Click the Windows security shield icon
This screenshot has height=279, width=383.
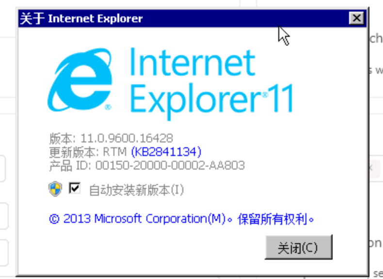[55, 189]
